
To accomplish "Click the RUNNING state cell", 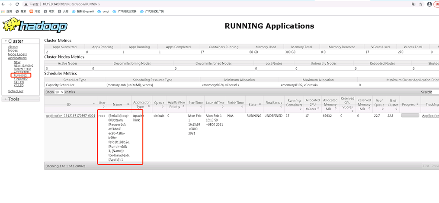I will tap(254, 116).
